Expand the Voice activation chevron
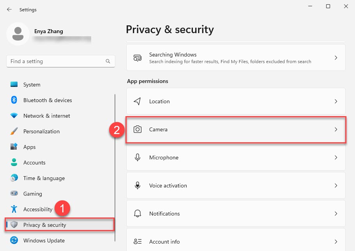 [336, 186]
